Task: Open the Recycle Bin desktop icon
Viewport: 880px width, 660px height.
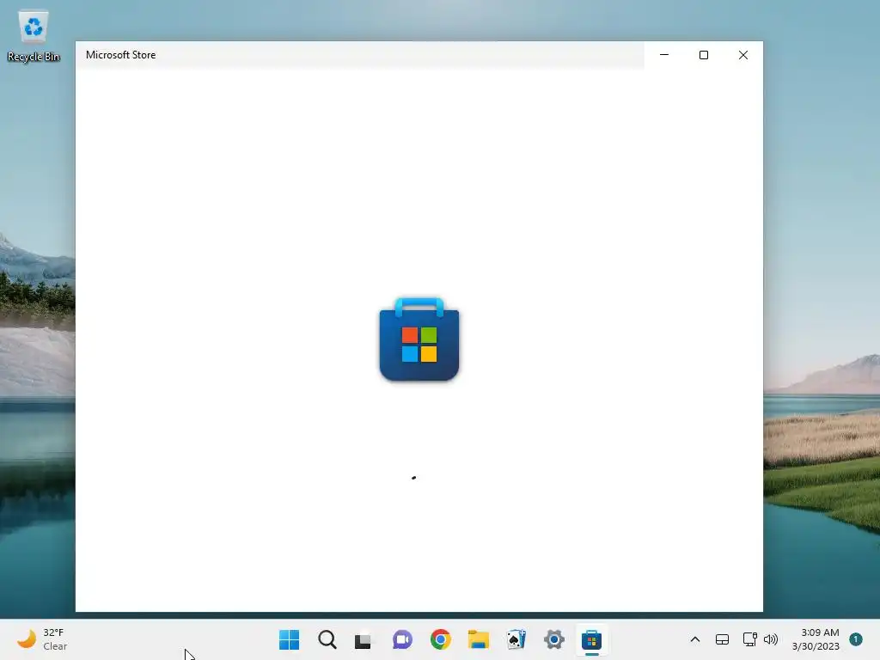Action: (x=34, y=36)
